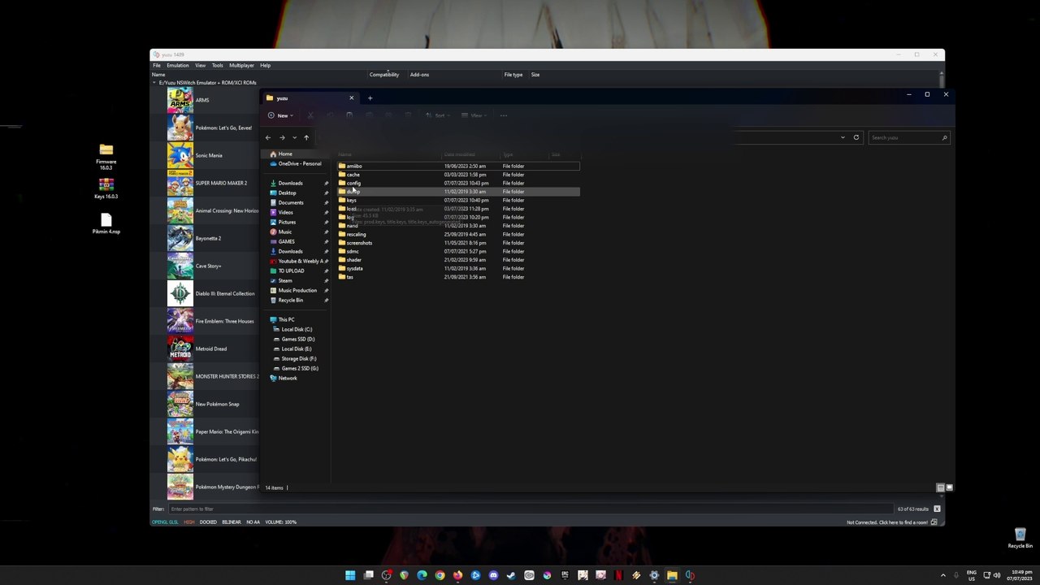
Task: Open Games SSD (D:) drive
Action: pyautogui.click(x=298, y=339)
